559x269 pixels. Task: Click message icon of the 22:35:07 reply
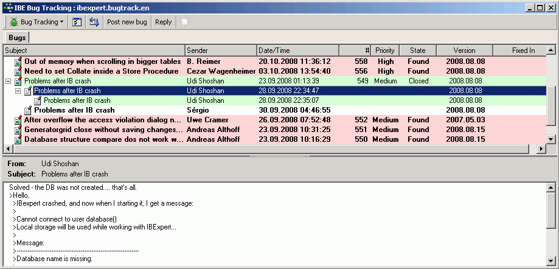[38, 100]
